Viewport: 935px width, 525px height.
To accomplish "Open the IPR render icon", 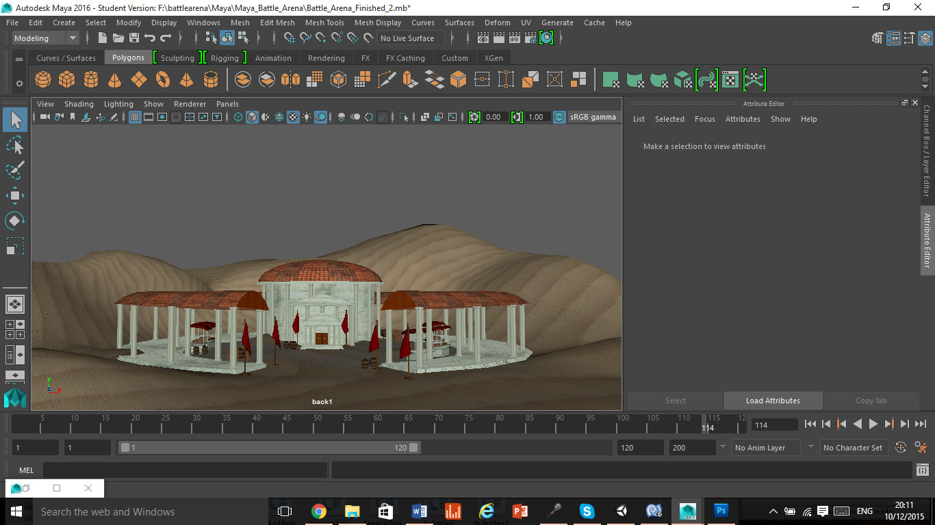I will click(514, 38).
